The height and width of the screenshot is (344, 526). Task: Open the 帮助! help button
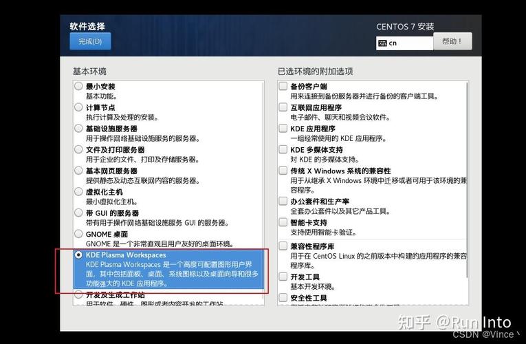coord(452,41)
